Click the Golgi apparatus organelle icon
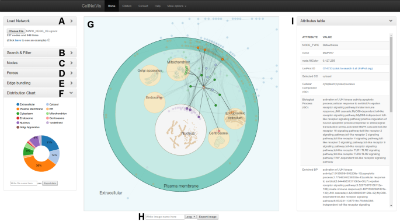 [150, 75]
